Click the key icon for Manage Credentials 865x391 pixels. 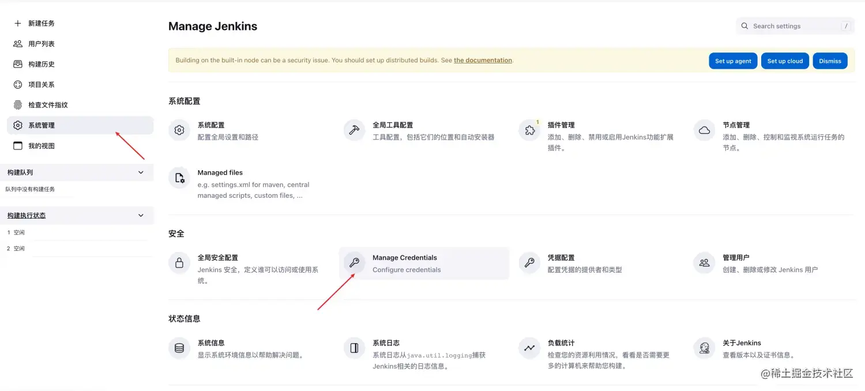[354, 263]
